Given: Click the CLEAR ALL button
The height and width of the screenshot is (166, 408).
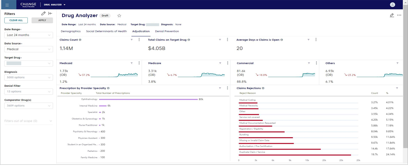Looking at the screenshot, I should (x=16, y=20).
